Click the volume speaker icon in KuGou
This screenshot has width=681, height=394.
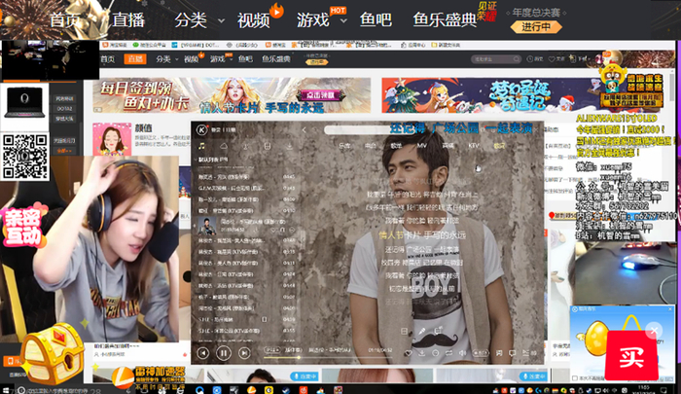(463, 353)
